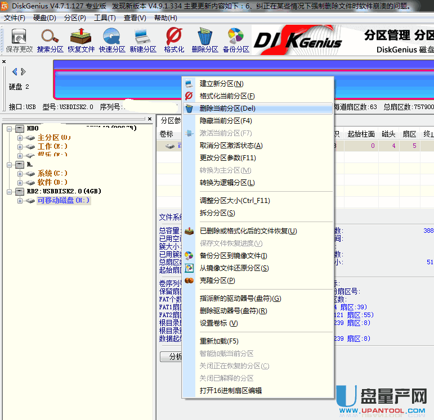The height and width of the screenshot is (420, 434).
Task: Launch 快速分区 from the toolbar
Action: coord(112,39)
